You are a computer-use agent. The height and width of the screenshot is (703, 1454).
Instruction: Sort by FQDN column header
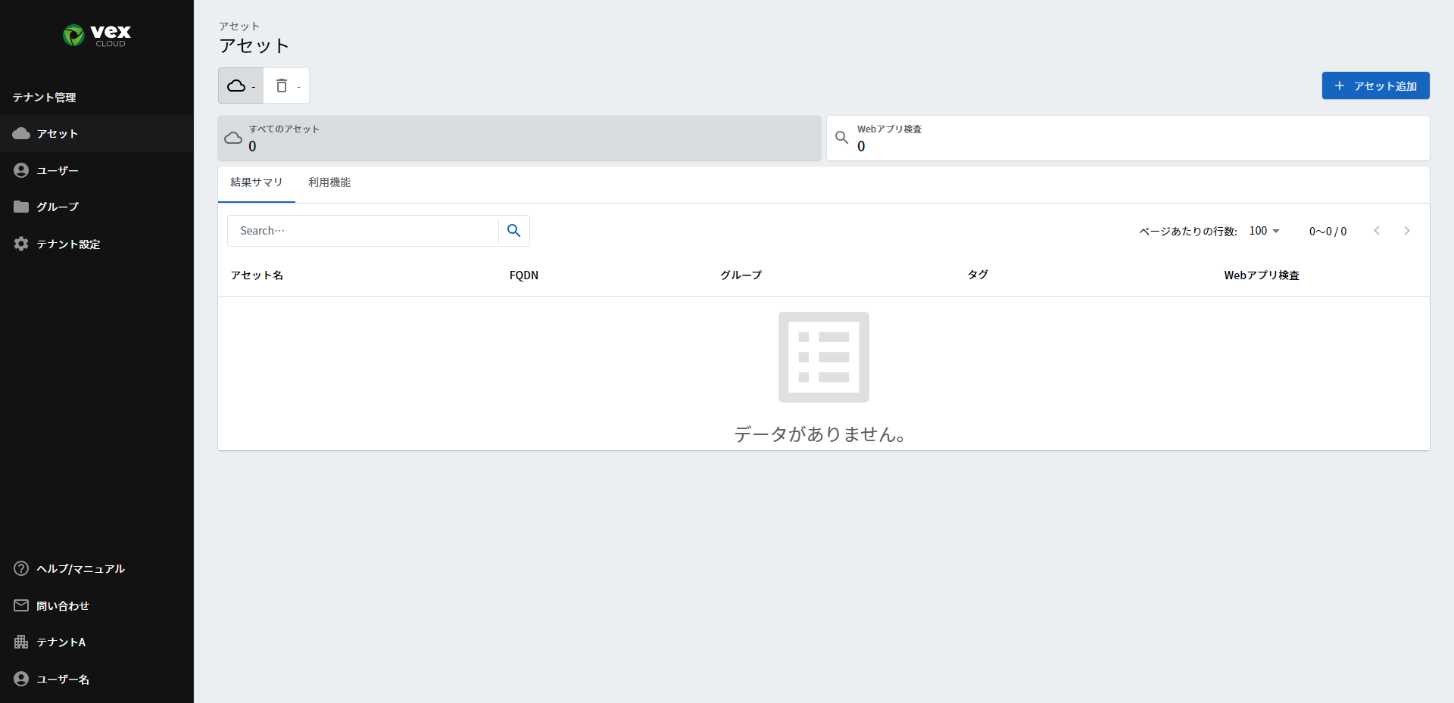coord(524,275)
